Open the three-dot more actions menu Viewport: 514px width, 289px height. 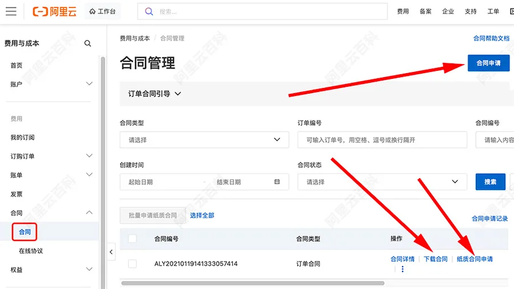(x=403, y=269)
